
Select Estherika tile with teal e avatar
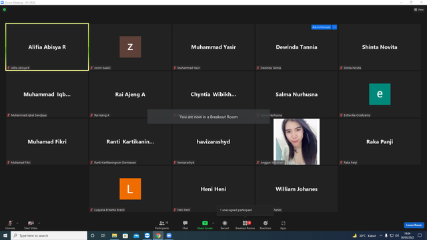coord(380,94)
